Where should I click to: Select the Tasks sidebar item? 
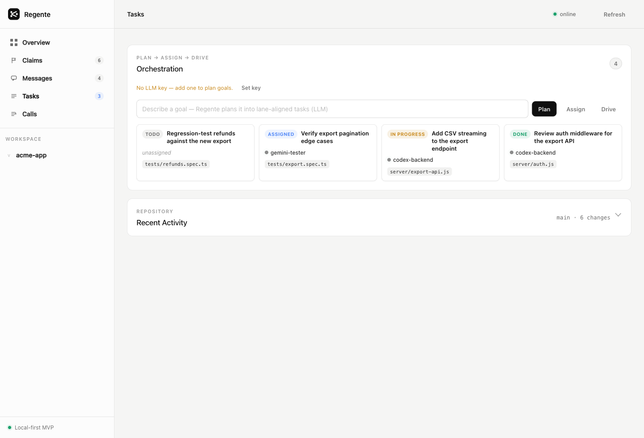tap(57, 96)
